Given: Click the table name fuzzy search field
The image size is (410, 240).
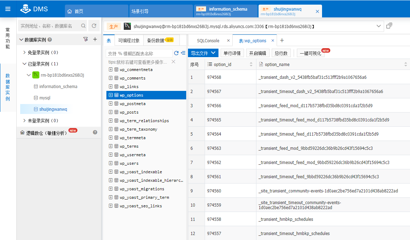Looking at the screenshot, I should [139, 53].
